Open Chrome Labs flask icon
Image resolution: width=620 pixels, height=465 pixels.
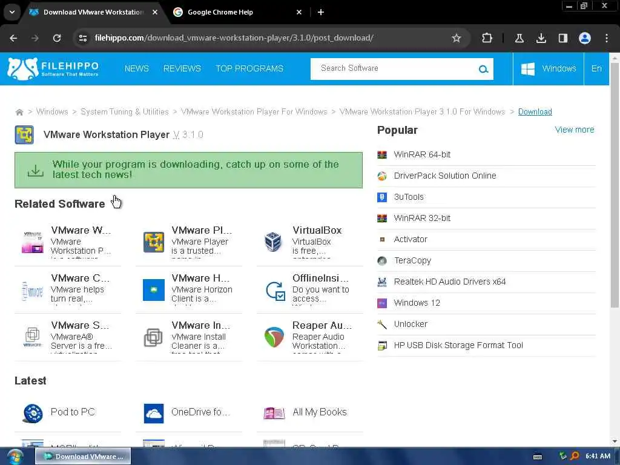(519, 38)
